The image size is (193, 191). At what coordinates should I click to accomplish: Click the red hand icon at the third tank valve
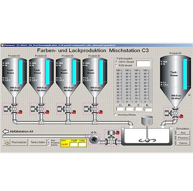pos(74,112)
